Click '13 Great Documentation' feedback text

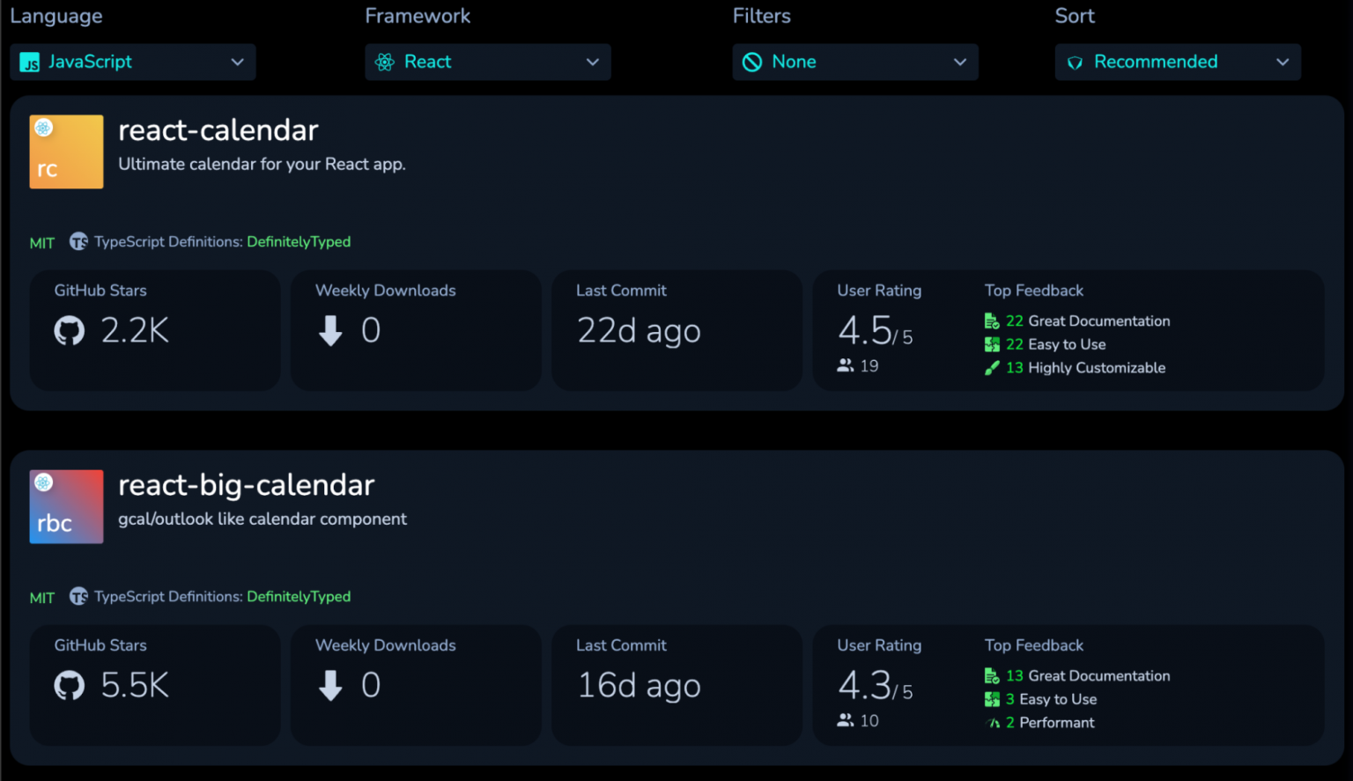click(1088, 676)
